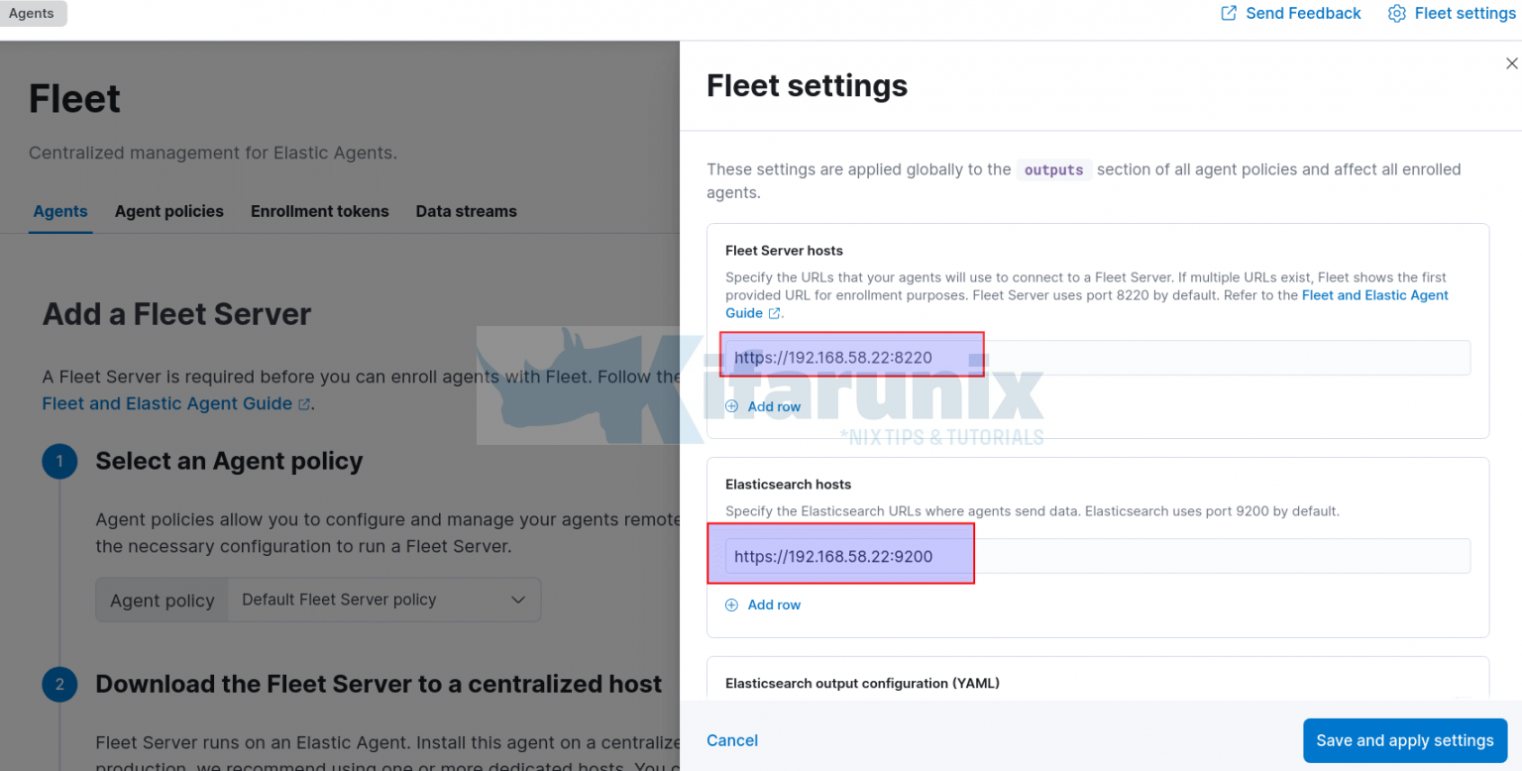Screen dimensions: 1522x771
Task: Click the close X on Fleet settings flyout
Action: (x=1509, y=62)
